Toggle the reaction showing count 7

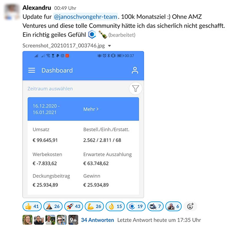(155, 206)
